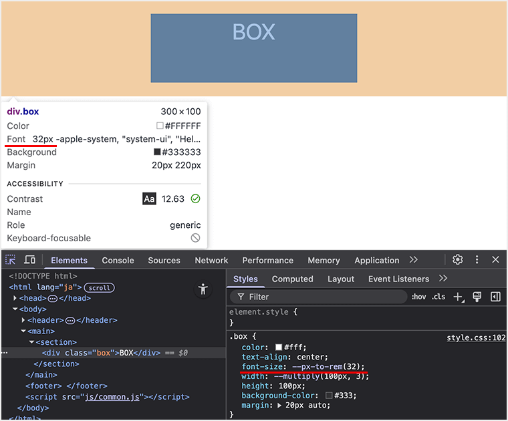Click the .box selector name

click(239, 337)
